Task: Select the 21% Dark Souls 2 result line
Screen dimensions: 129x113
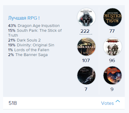Action: pos(24,40)
